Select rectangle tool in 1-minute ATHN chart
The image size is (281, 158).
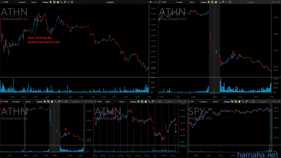(x=72, y=2)
